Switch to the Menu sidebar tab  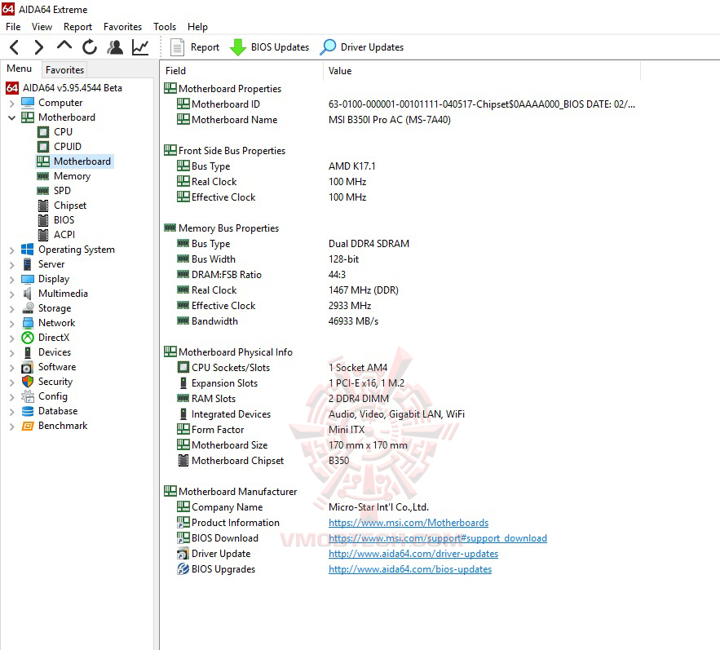pos(20,69)
